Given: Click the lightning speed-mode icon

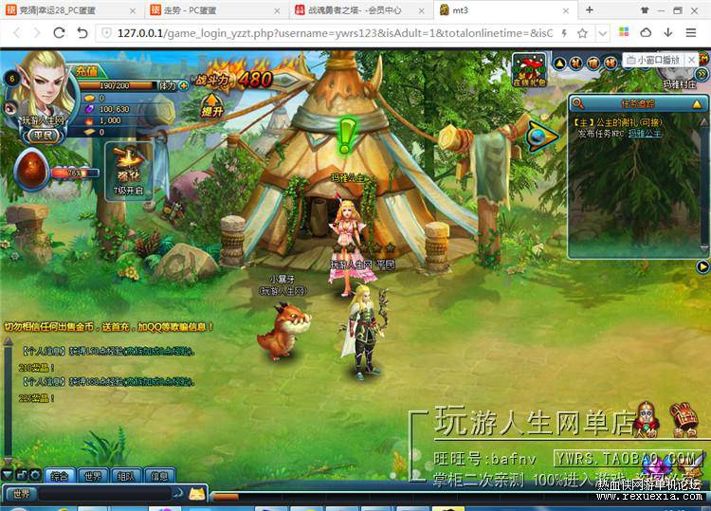Looking at the screenshot, I should (565, 32).
